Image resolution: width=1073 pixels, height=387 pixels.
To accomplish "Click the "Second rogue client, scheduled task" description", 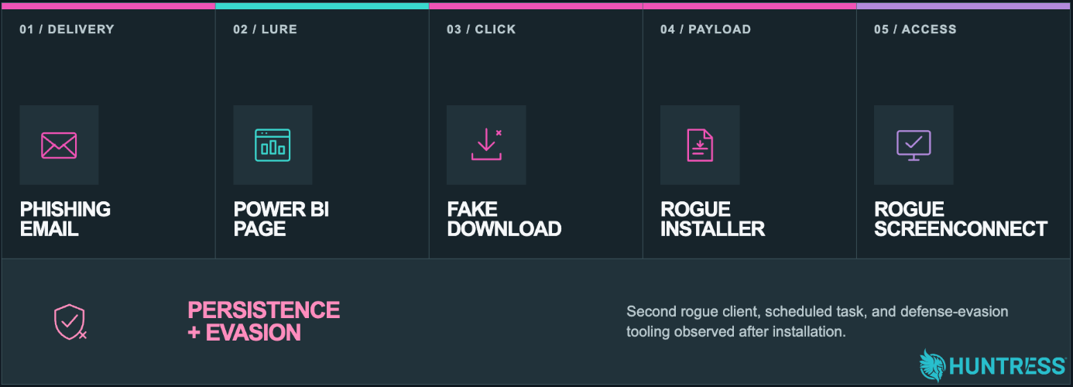I will coord(818,322).
